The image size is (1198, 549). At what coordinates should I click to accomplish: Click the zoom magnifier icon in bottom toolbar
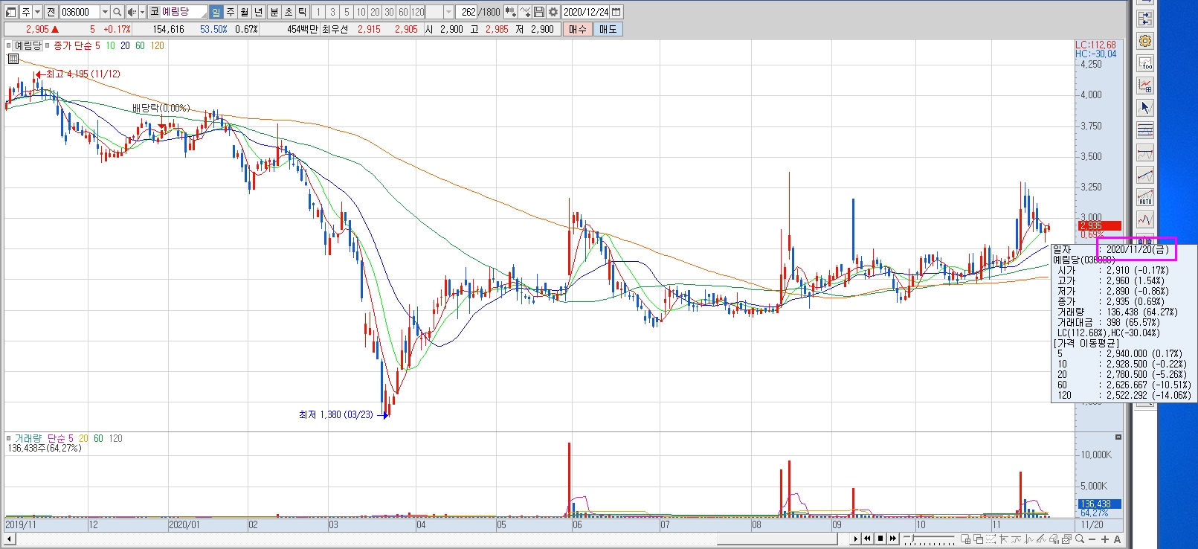pyautogui.click(x=1079, y=539)
